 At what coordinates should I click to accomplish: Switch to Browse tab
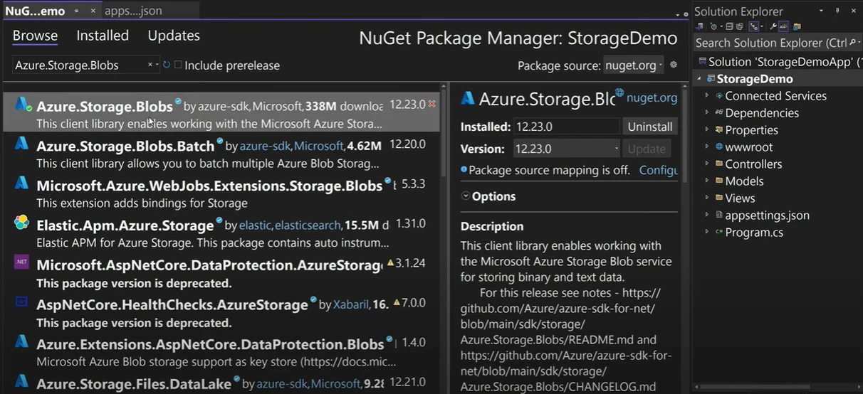[x=35, y=36]
